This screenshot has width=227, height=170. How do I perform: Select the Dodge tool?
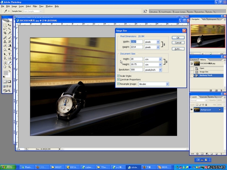tap(10, 50)
